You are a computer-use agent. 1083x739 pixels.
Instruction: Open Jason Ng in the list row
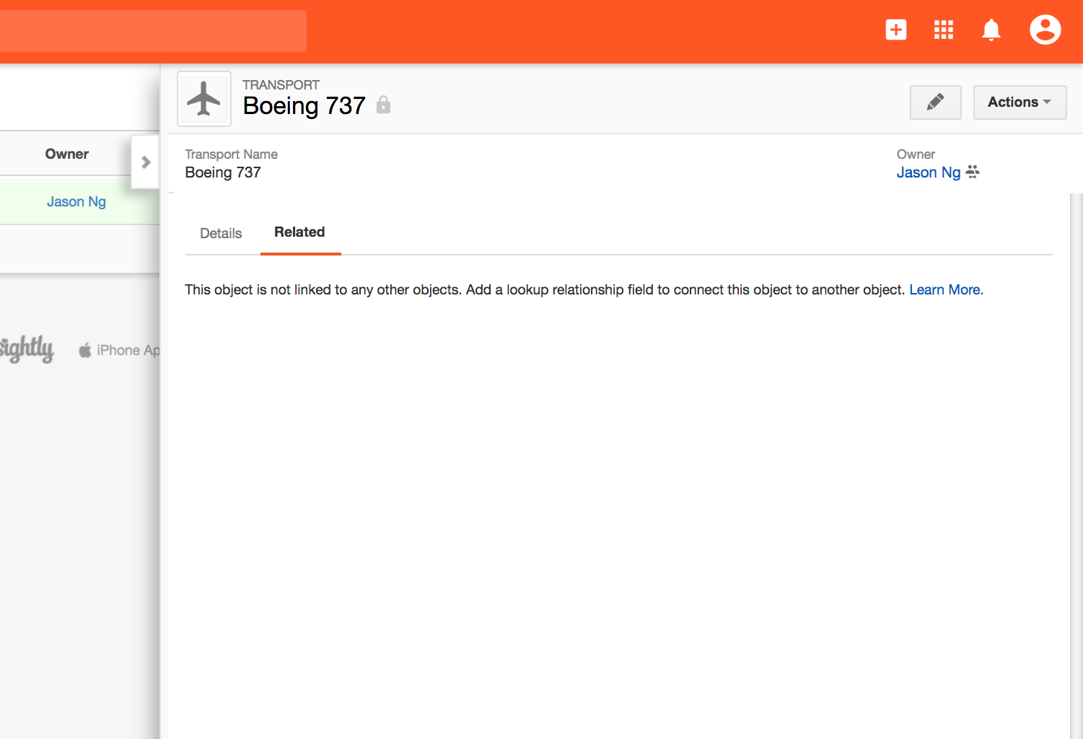point(76,201)
